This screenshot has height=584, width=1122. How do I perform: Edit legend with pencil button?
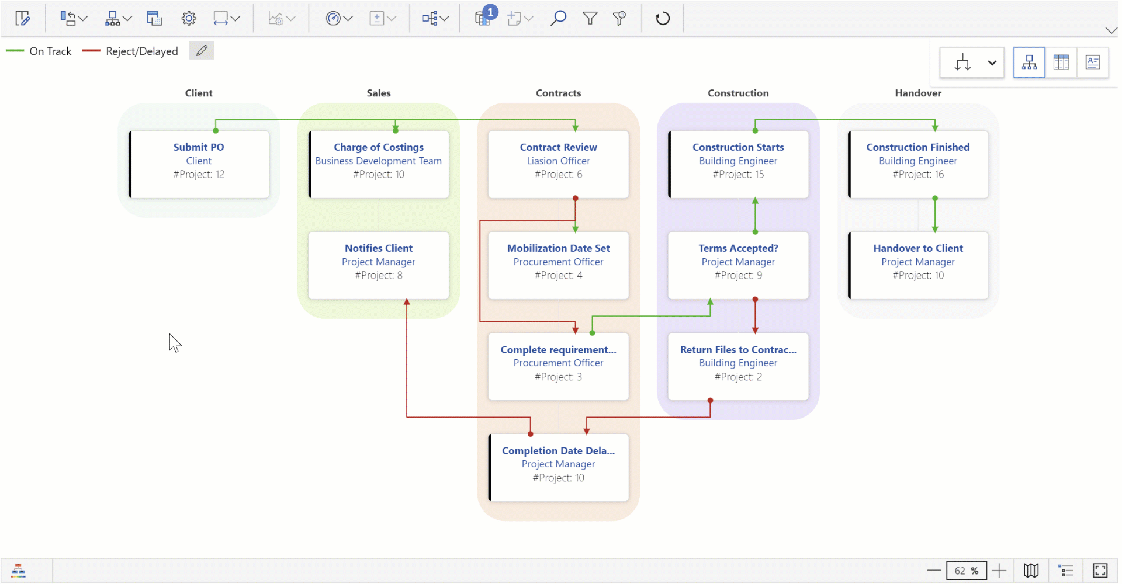click(x=202, y=51)
